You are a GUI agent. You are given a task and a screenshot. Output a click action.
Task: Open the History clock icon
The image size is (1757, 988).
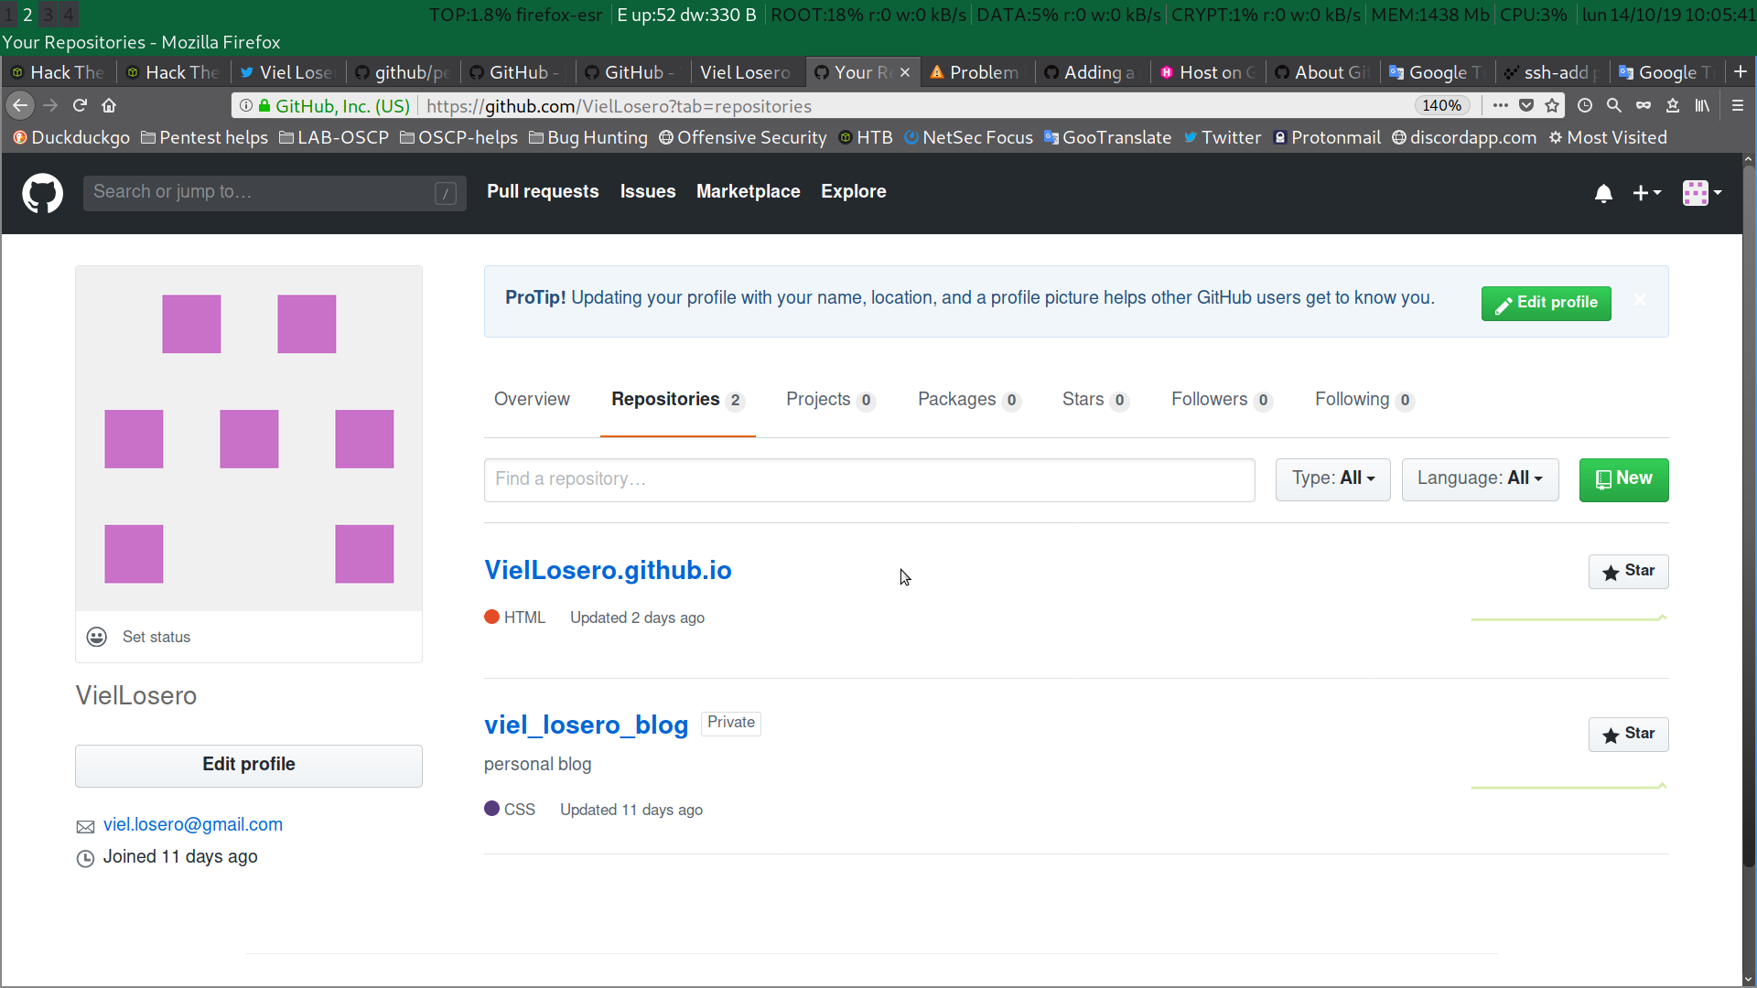(1585, 106)
